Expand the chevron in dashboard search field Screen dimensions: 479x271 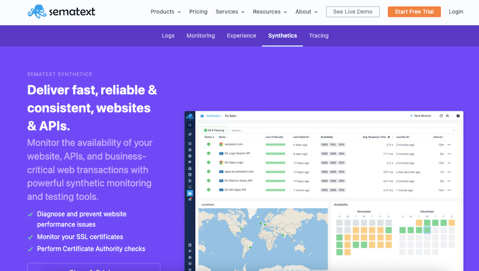click(453, 130)
